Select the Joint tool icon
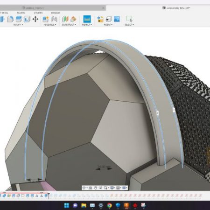Screen dimensions: 210x210 [54, 19]
